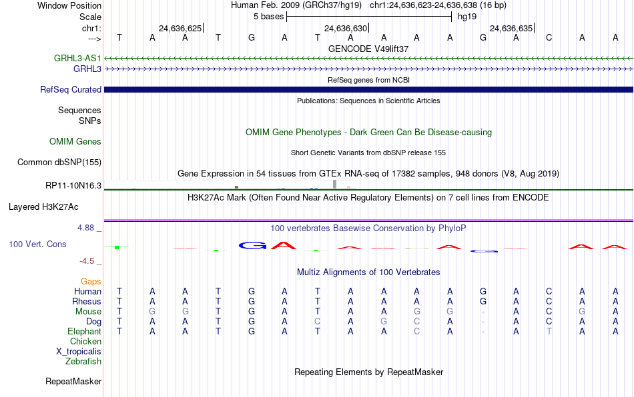Image resolution: width=634 pixels, height=397 pixels.
Task: Click the 24,636,635 ruler position marker
Action: tap(512, 28)
